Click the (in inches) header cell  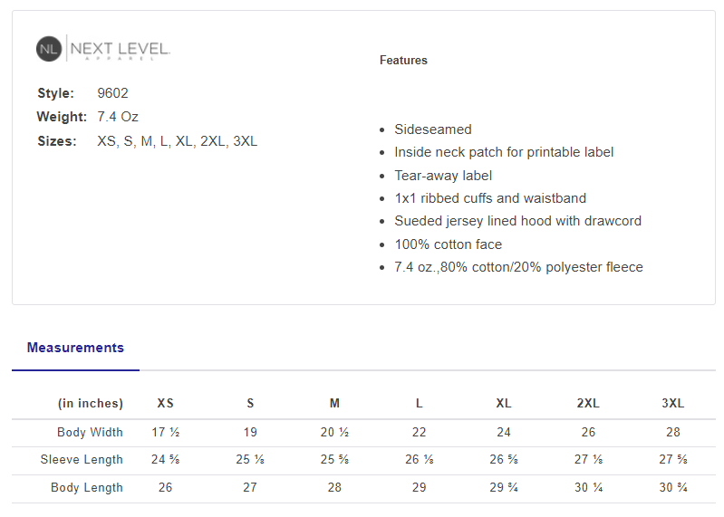coord(91,404)
